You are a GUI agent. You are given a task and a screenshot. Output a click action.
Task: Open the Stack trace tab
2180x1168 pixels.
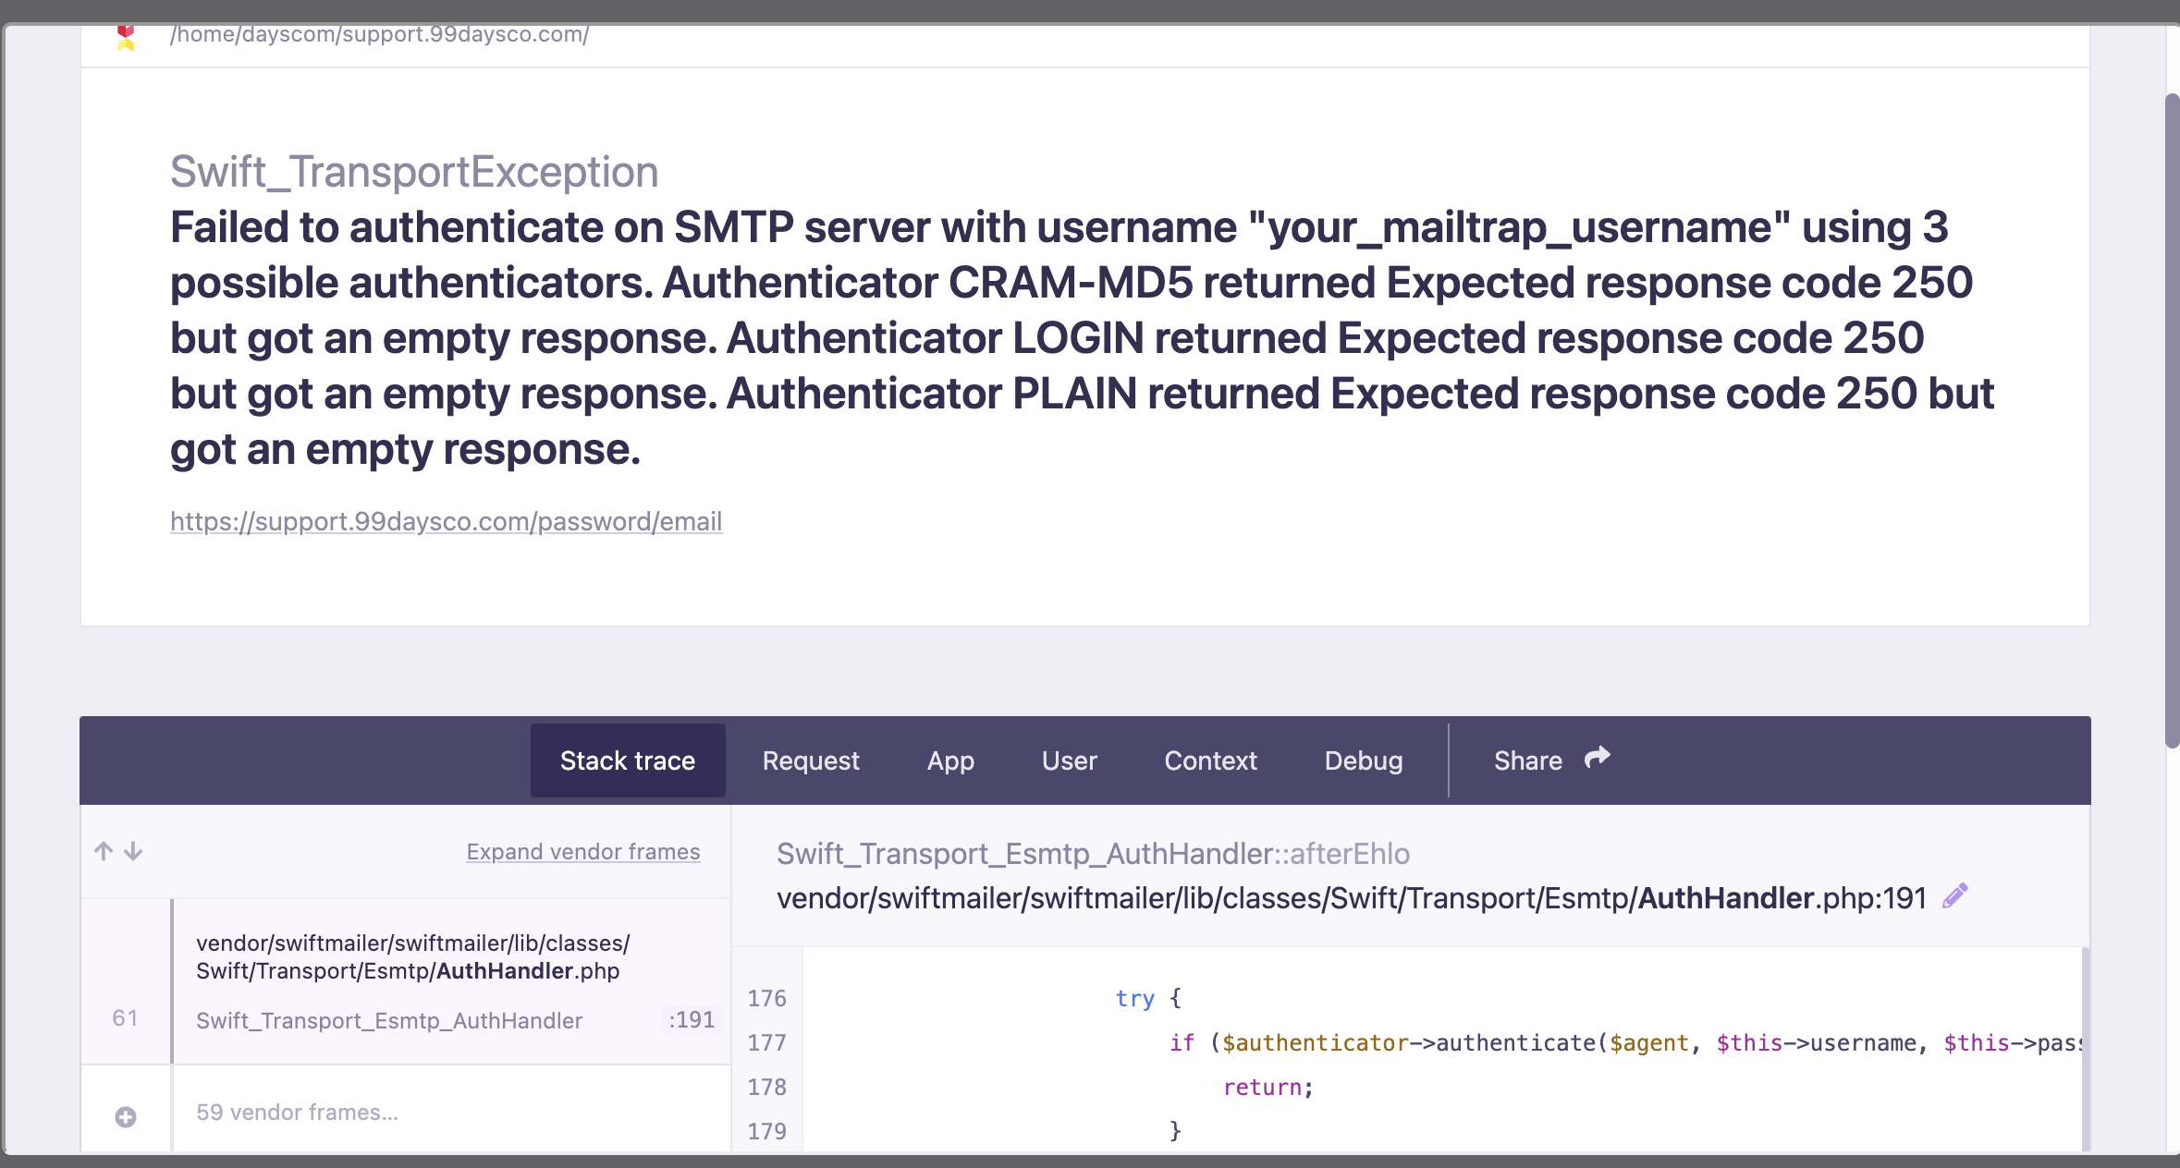coord(628,760)
